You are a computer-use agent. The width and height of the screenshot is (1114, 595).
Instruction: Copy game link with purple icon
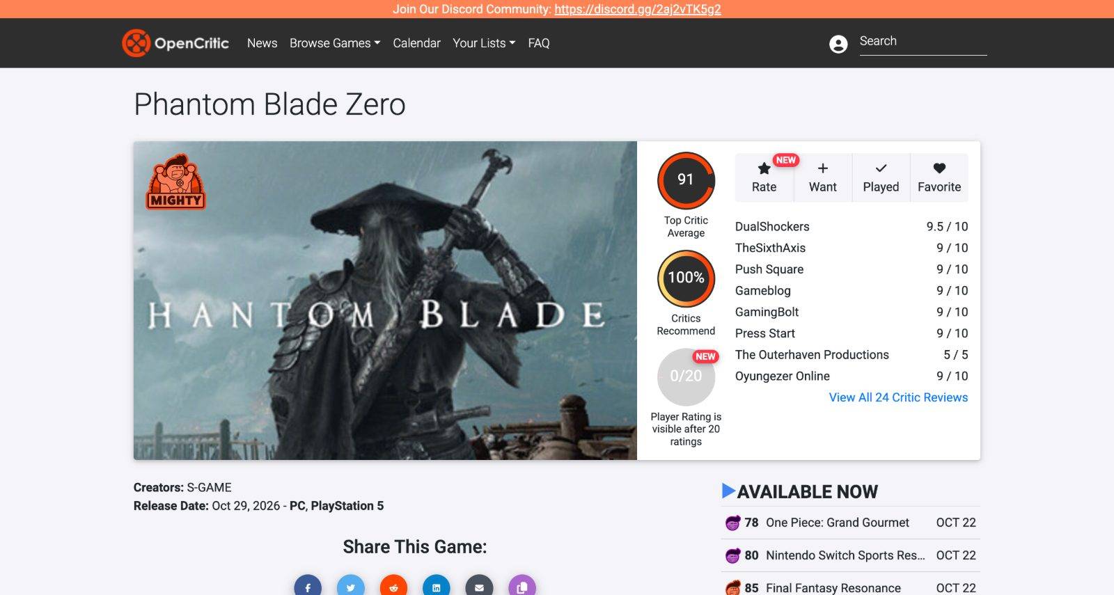(522, 587)
